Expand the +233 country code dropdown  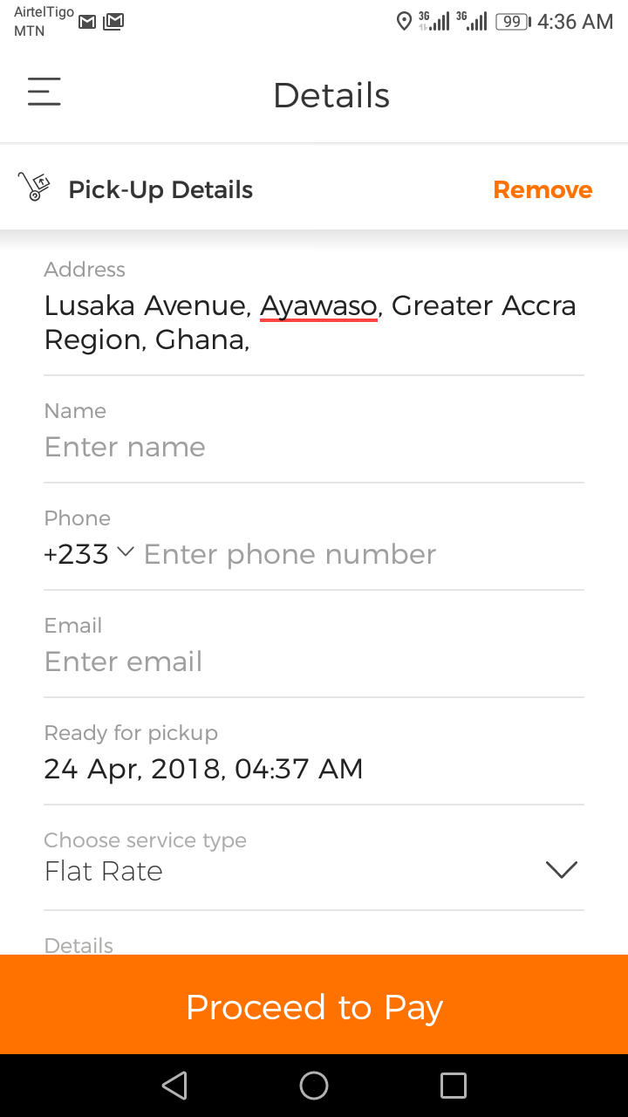click(x=89, y=553)
